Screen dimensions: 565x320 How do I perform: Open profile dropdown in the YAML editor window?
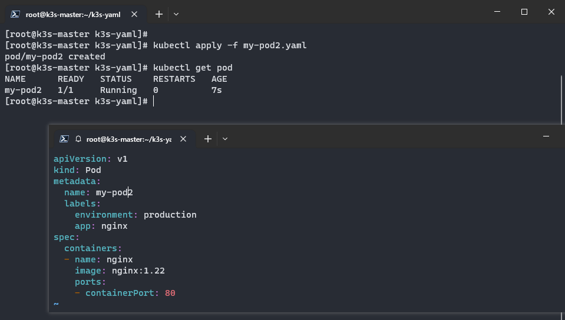coord(225,139)
